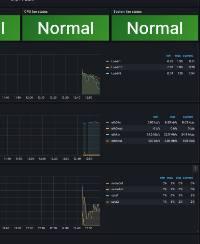Viewport: 200px width, 244px height.
Task: Sort disk legend by avg column
Action: [x=178, y=178]
